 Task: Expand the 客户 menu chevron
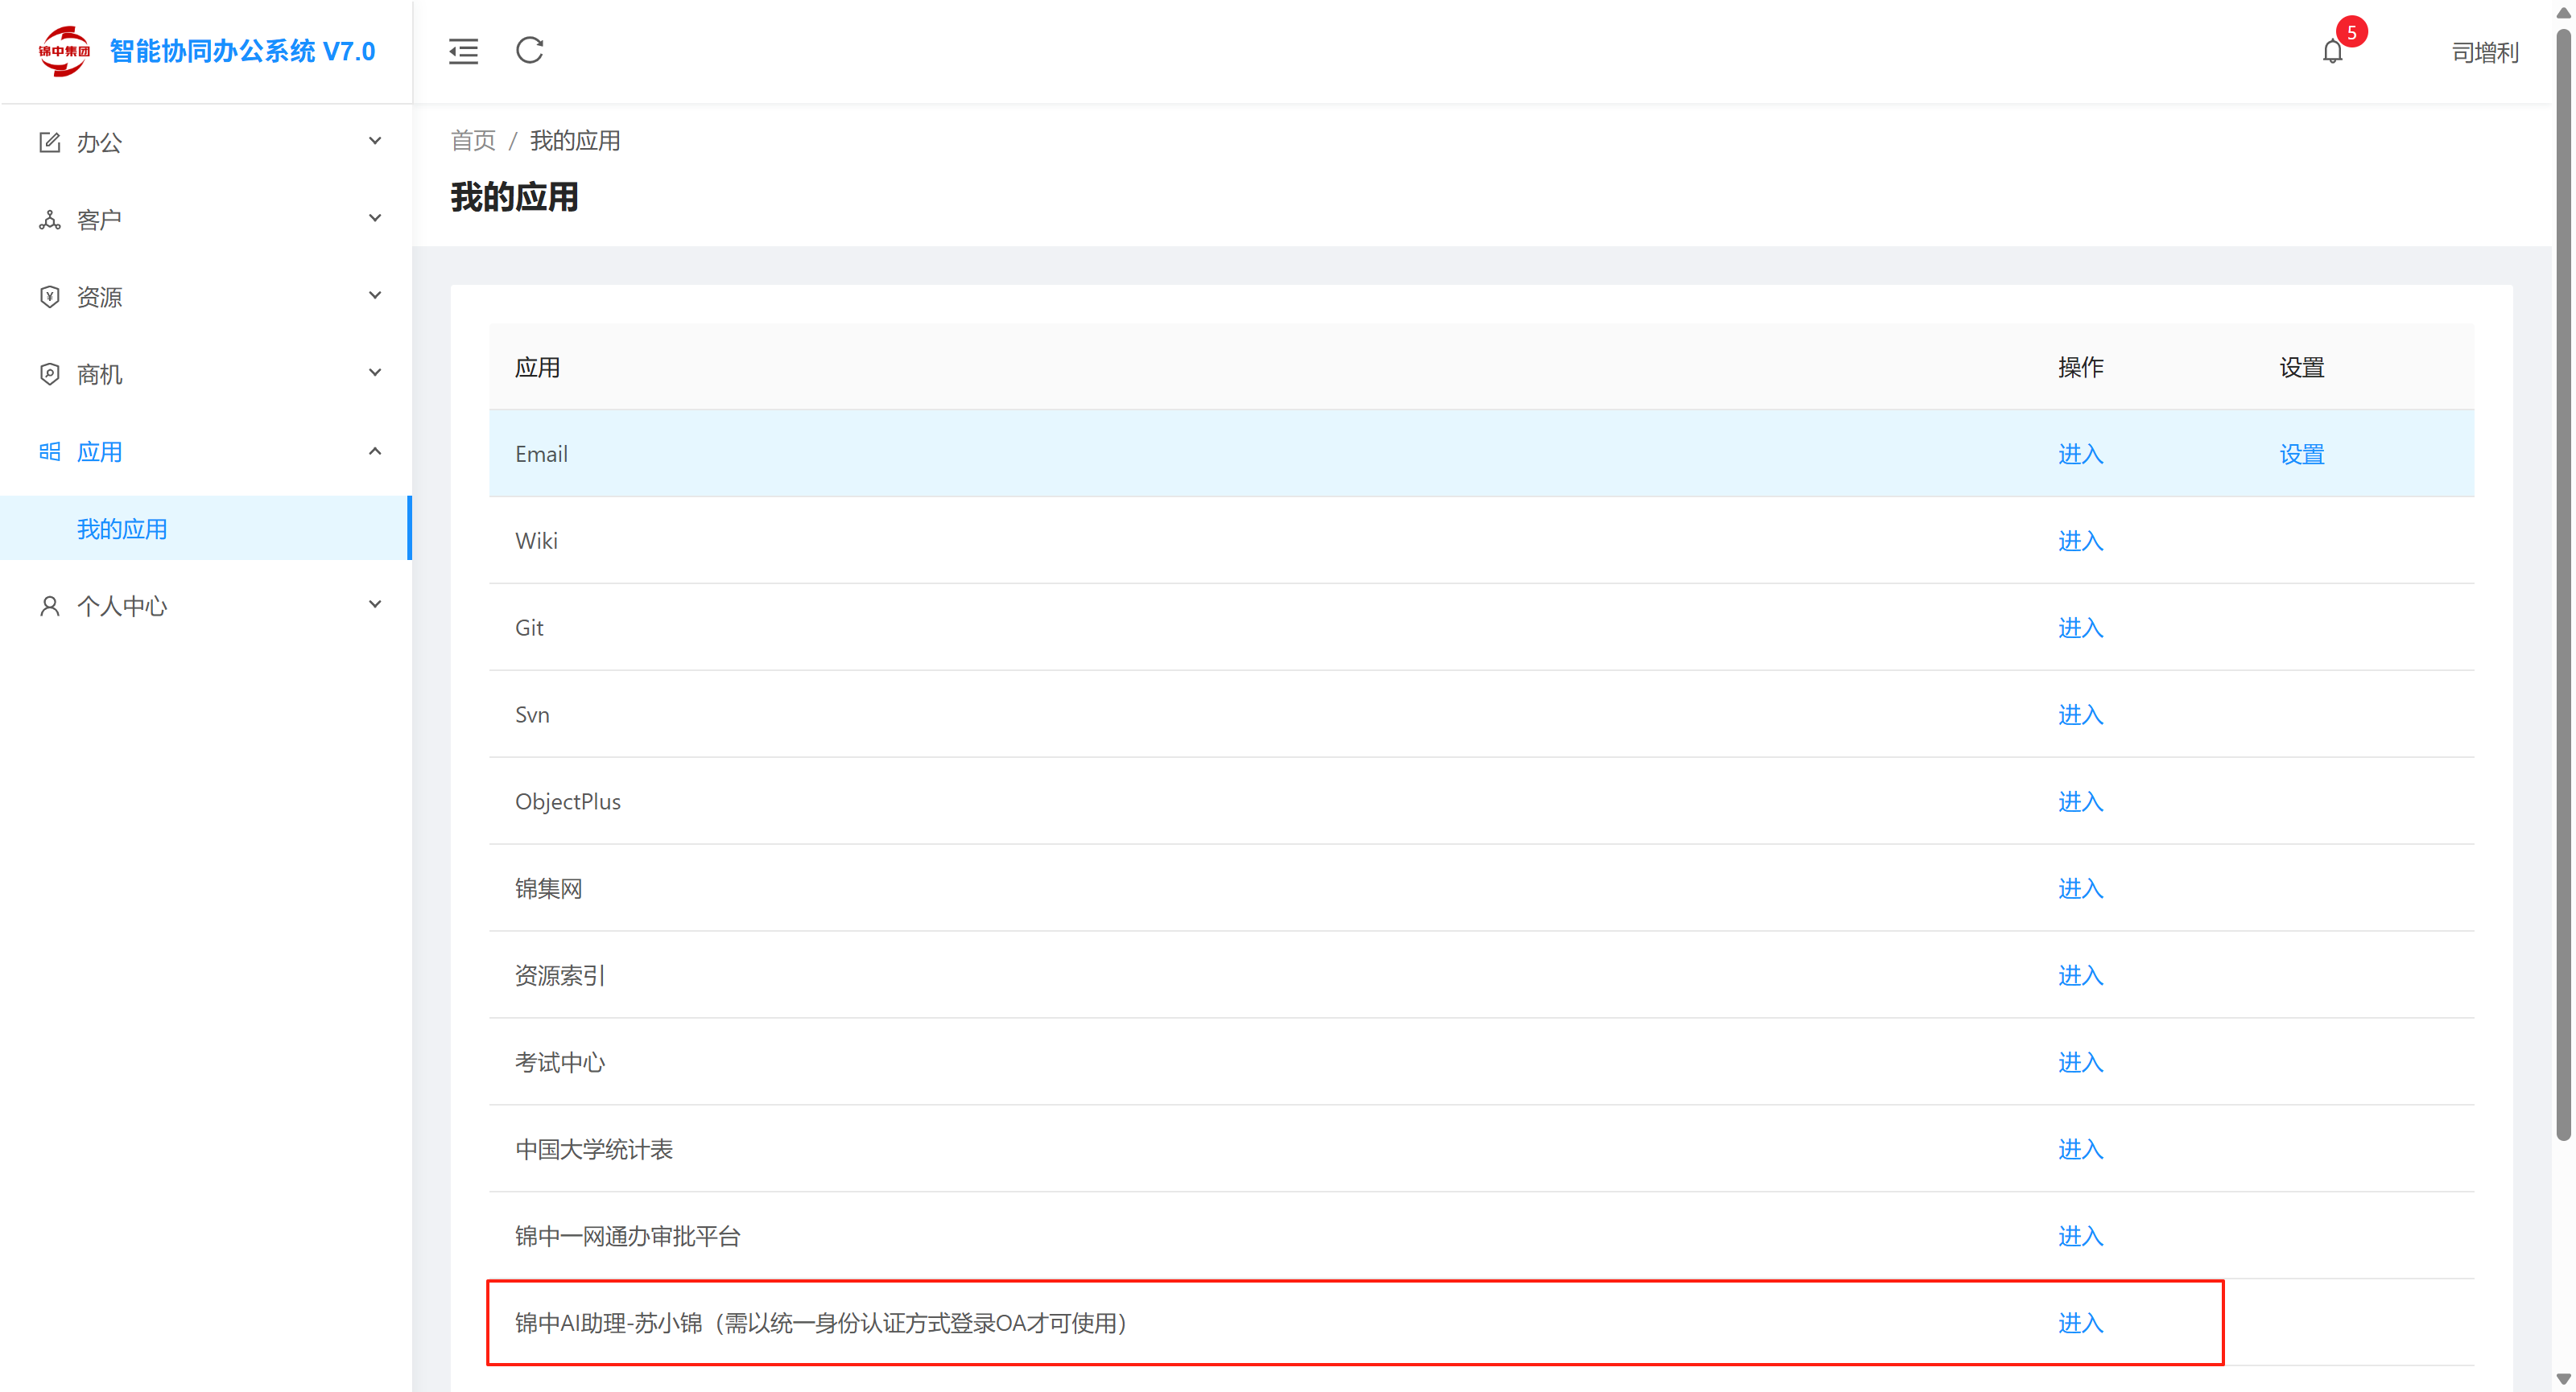(375, 218)
